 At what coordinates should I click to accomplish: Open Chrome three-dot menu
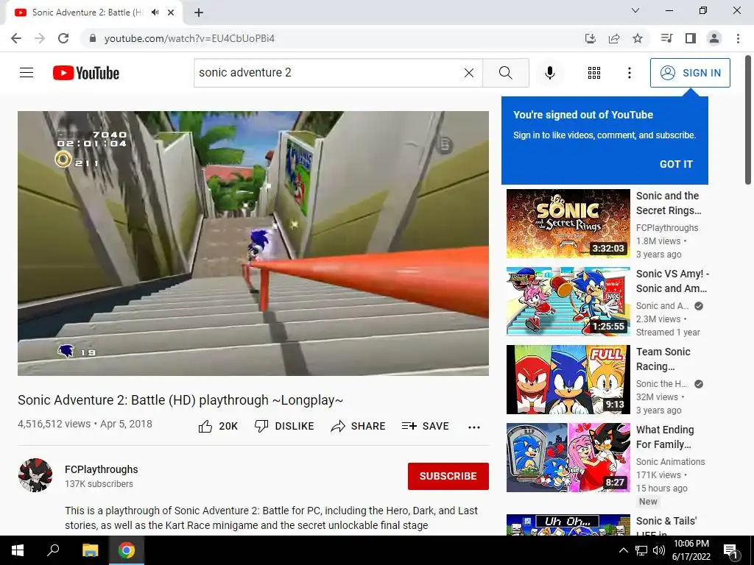pos(738,38)
